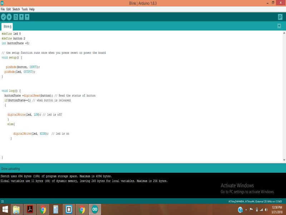Open File Explorer from taskbar

coord(16,209)
